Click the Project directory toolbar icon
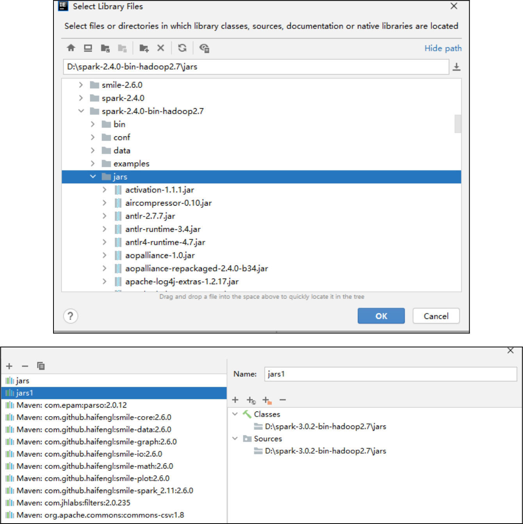The width and height of the screenshot is (523, 524). [105, 48]
